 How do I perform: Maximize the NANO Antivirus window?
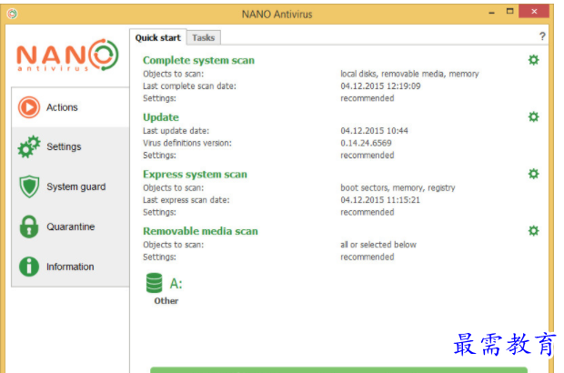[x=509, y=12]
